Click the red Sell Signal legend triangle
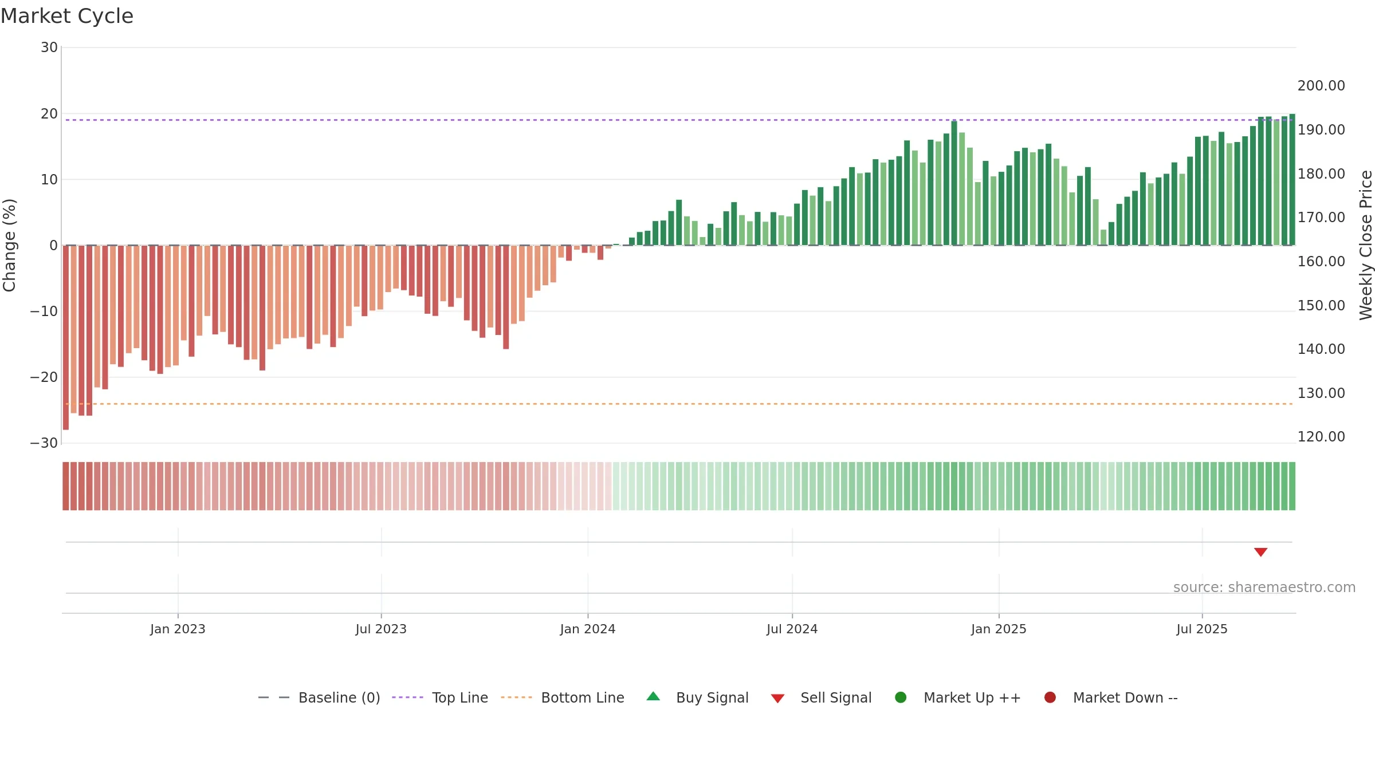 [777, 699]
